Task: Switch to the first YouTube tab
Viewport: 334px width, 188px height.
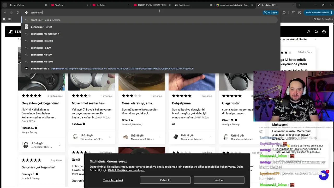Action: pyautogui.click(x=68, y=5)
